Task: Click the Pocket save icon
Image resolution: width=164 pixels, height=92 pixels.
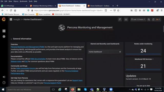Action: click(115, 10)
